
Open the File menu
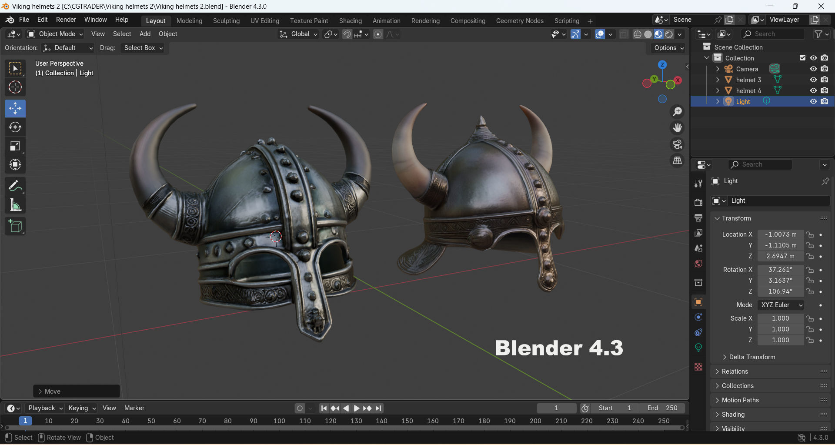tap(24, 20)
